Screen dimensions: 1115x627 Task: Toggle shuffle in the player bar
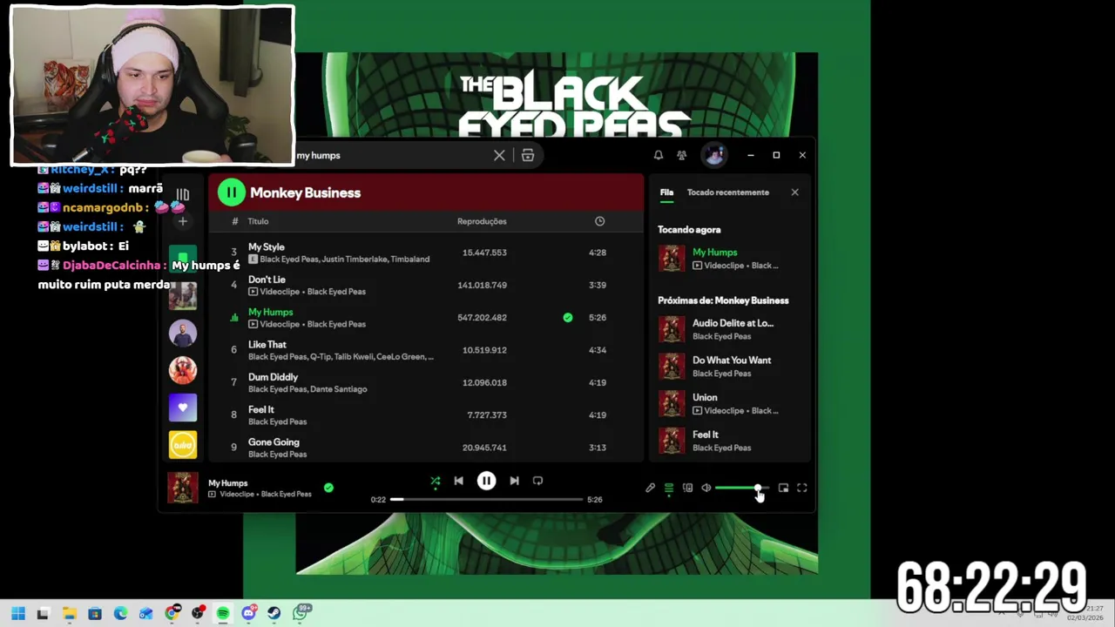coord(435,481)
